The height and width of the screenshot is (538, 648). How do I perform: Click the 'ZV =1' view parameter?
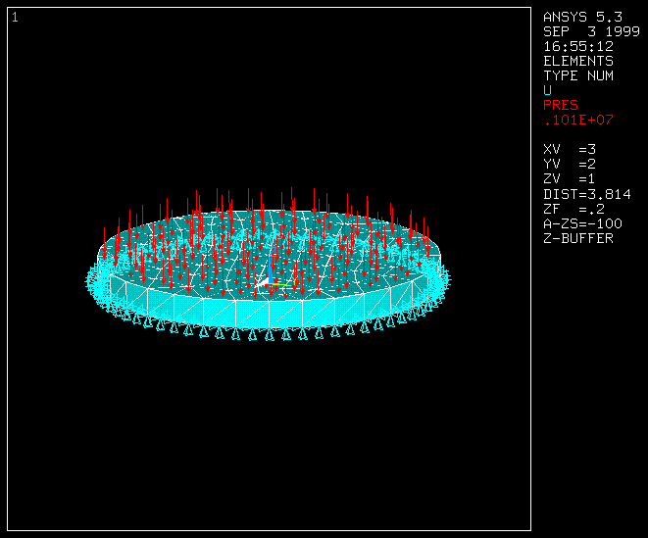569,179
